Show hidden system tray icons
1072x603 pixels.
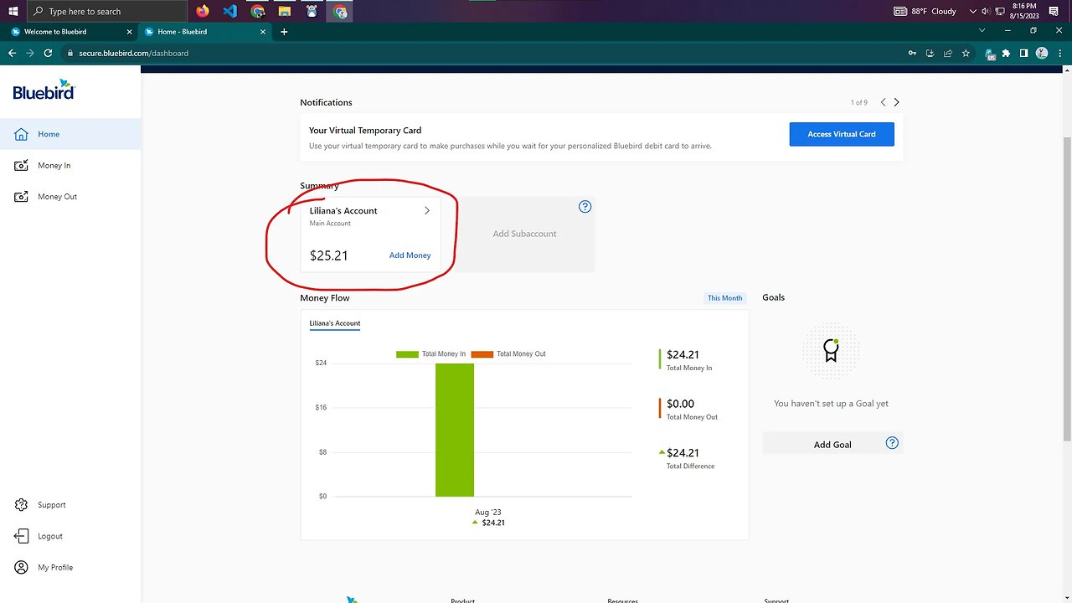[x=972, y=12]
